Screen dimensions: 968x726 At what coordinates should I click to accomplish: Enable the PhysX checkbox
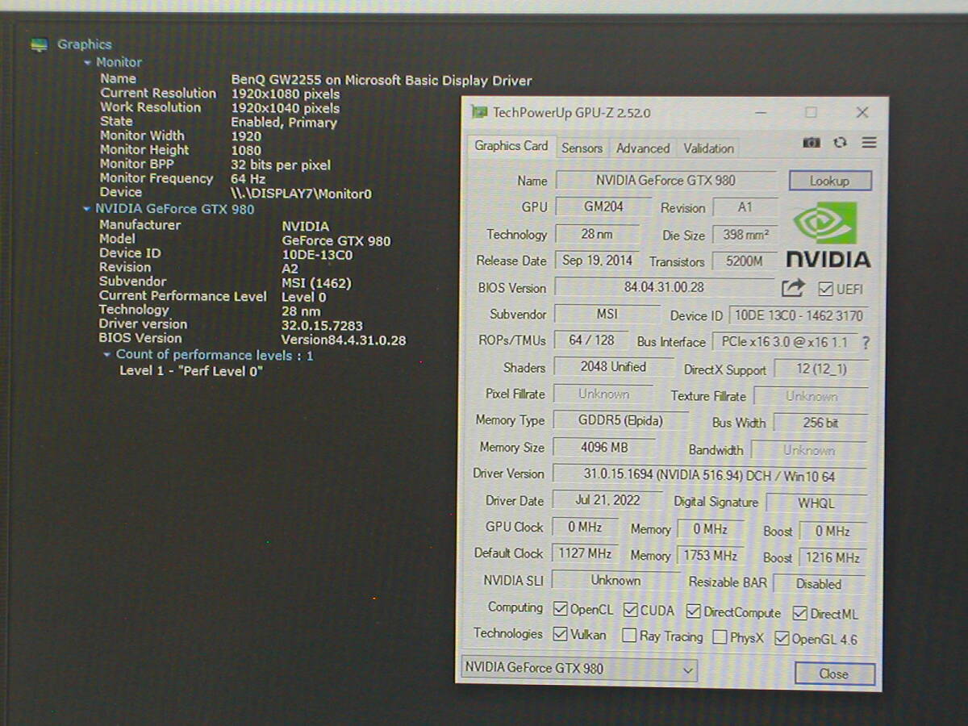(x=720, y=637)
